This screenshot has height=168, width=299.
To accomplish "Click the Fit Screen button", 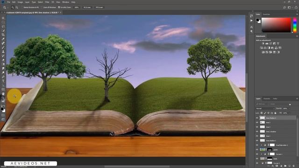I will (87, 7).
